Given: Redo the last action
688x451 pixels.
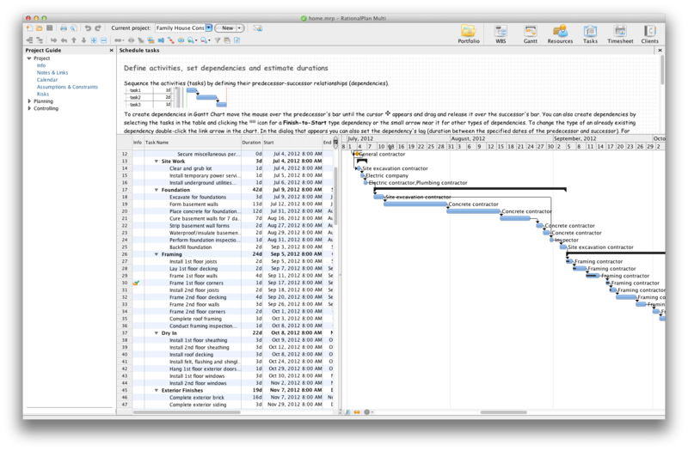Looking at the screenshot, I should point(98,28).
